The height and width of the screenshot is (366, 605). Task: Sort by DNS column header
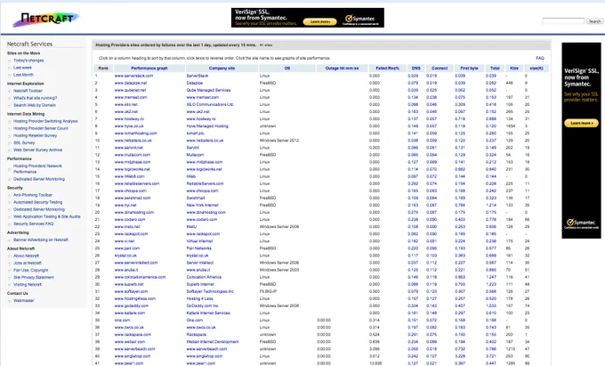tap(416, 69)
